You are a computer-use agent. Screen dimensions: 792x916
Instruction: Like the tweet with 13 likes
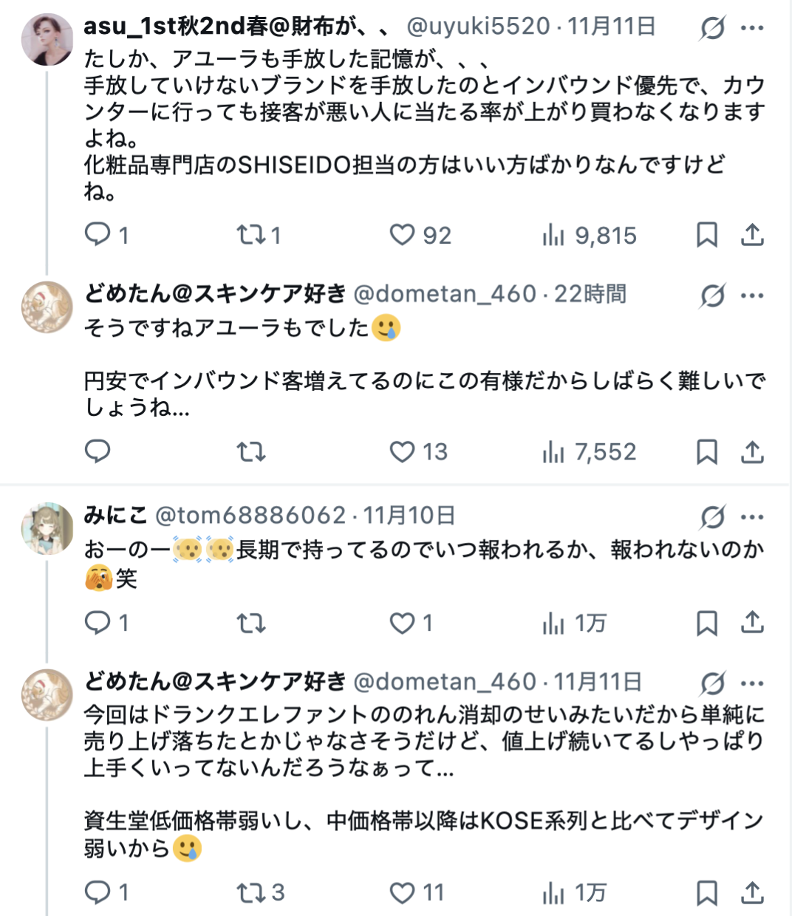pos(403,451)
